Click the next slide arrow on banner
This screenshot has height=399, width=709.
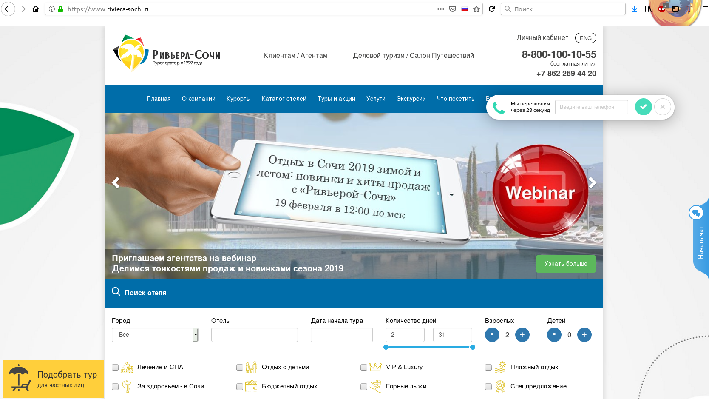[x=592, y=182]
